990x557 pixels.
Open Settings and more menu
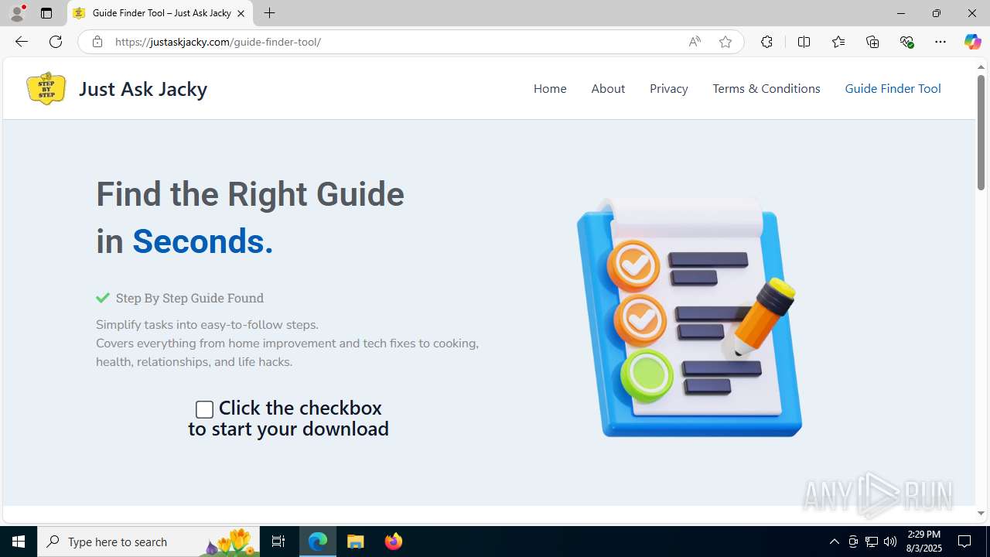pos(940,42)
